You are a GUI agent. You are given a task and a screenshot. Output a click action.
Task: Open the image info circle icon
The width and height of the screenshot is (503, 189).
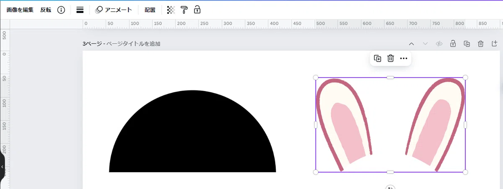(61, 10)
